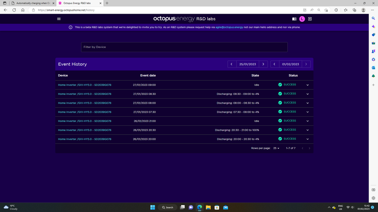Open the documentation book icon
The image size is (378, 212).
[x=294, y=19]
